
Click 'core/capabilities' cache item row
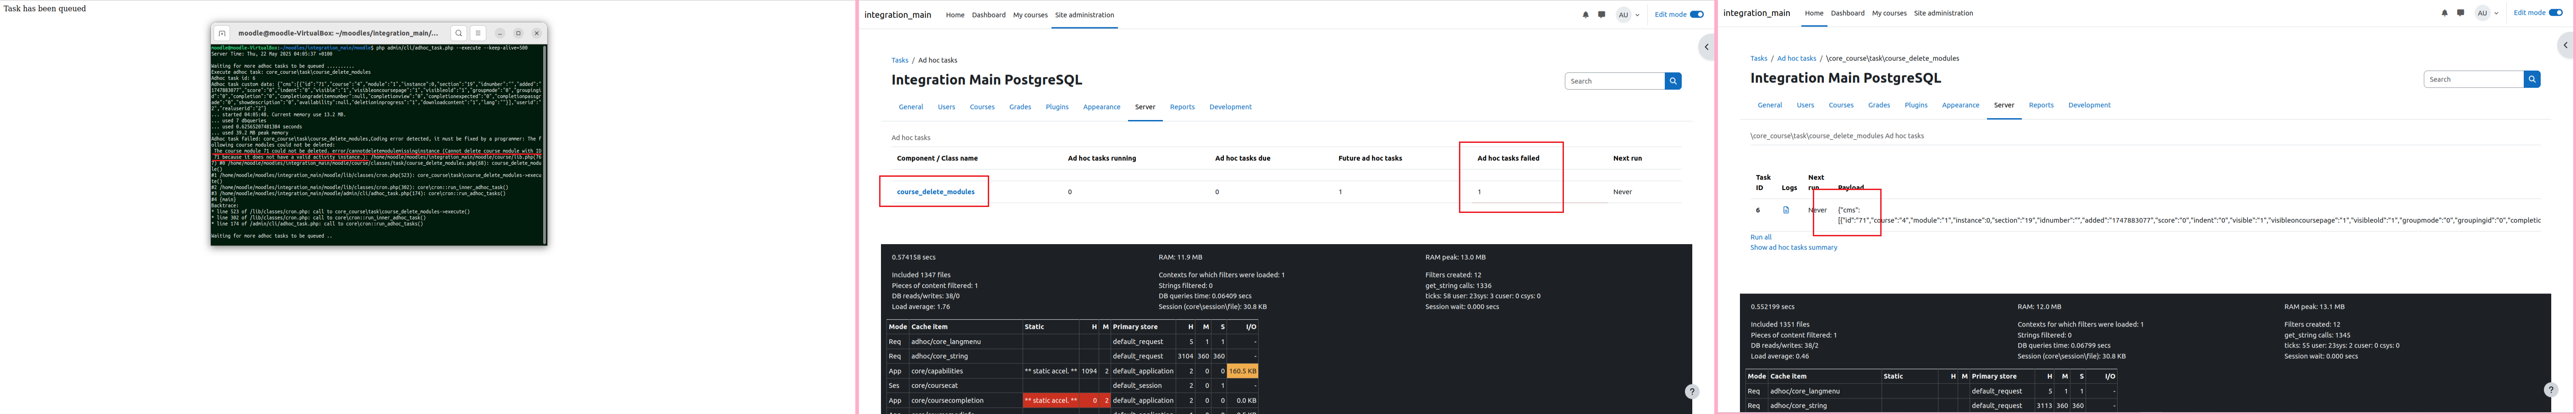click(x=1073, y=371)
